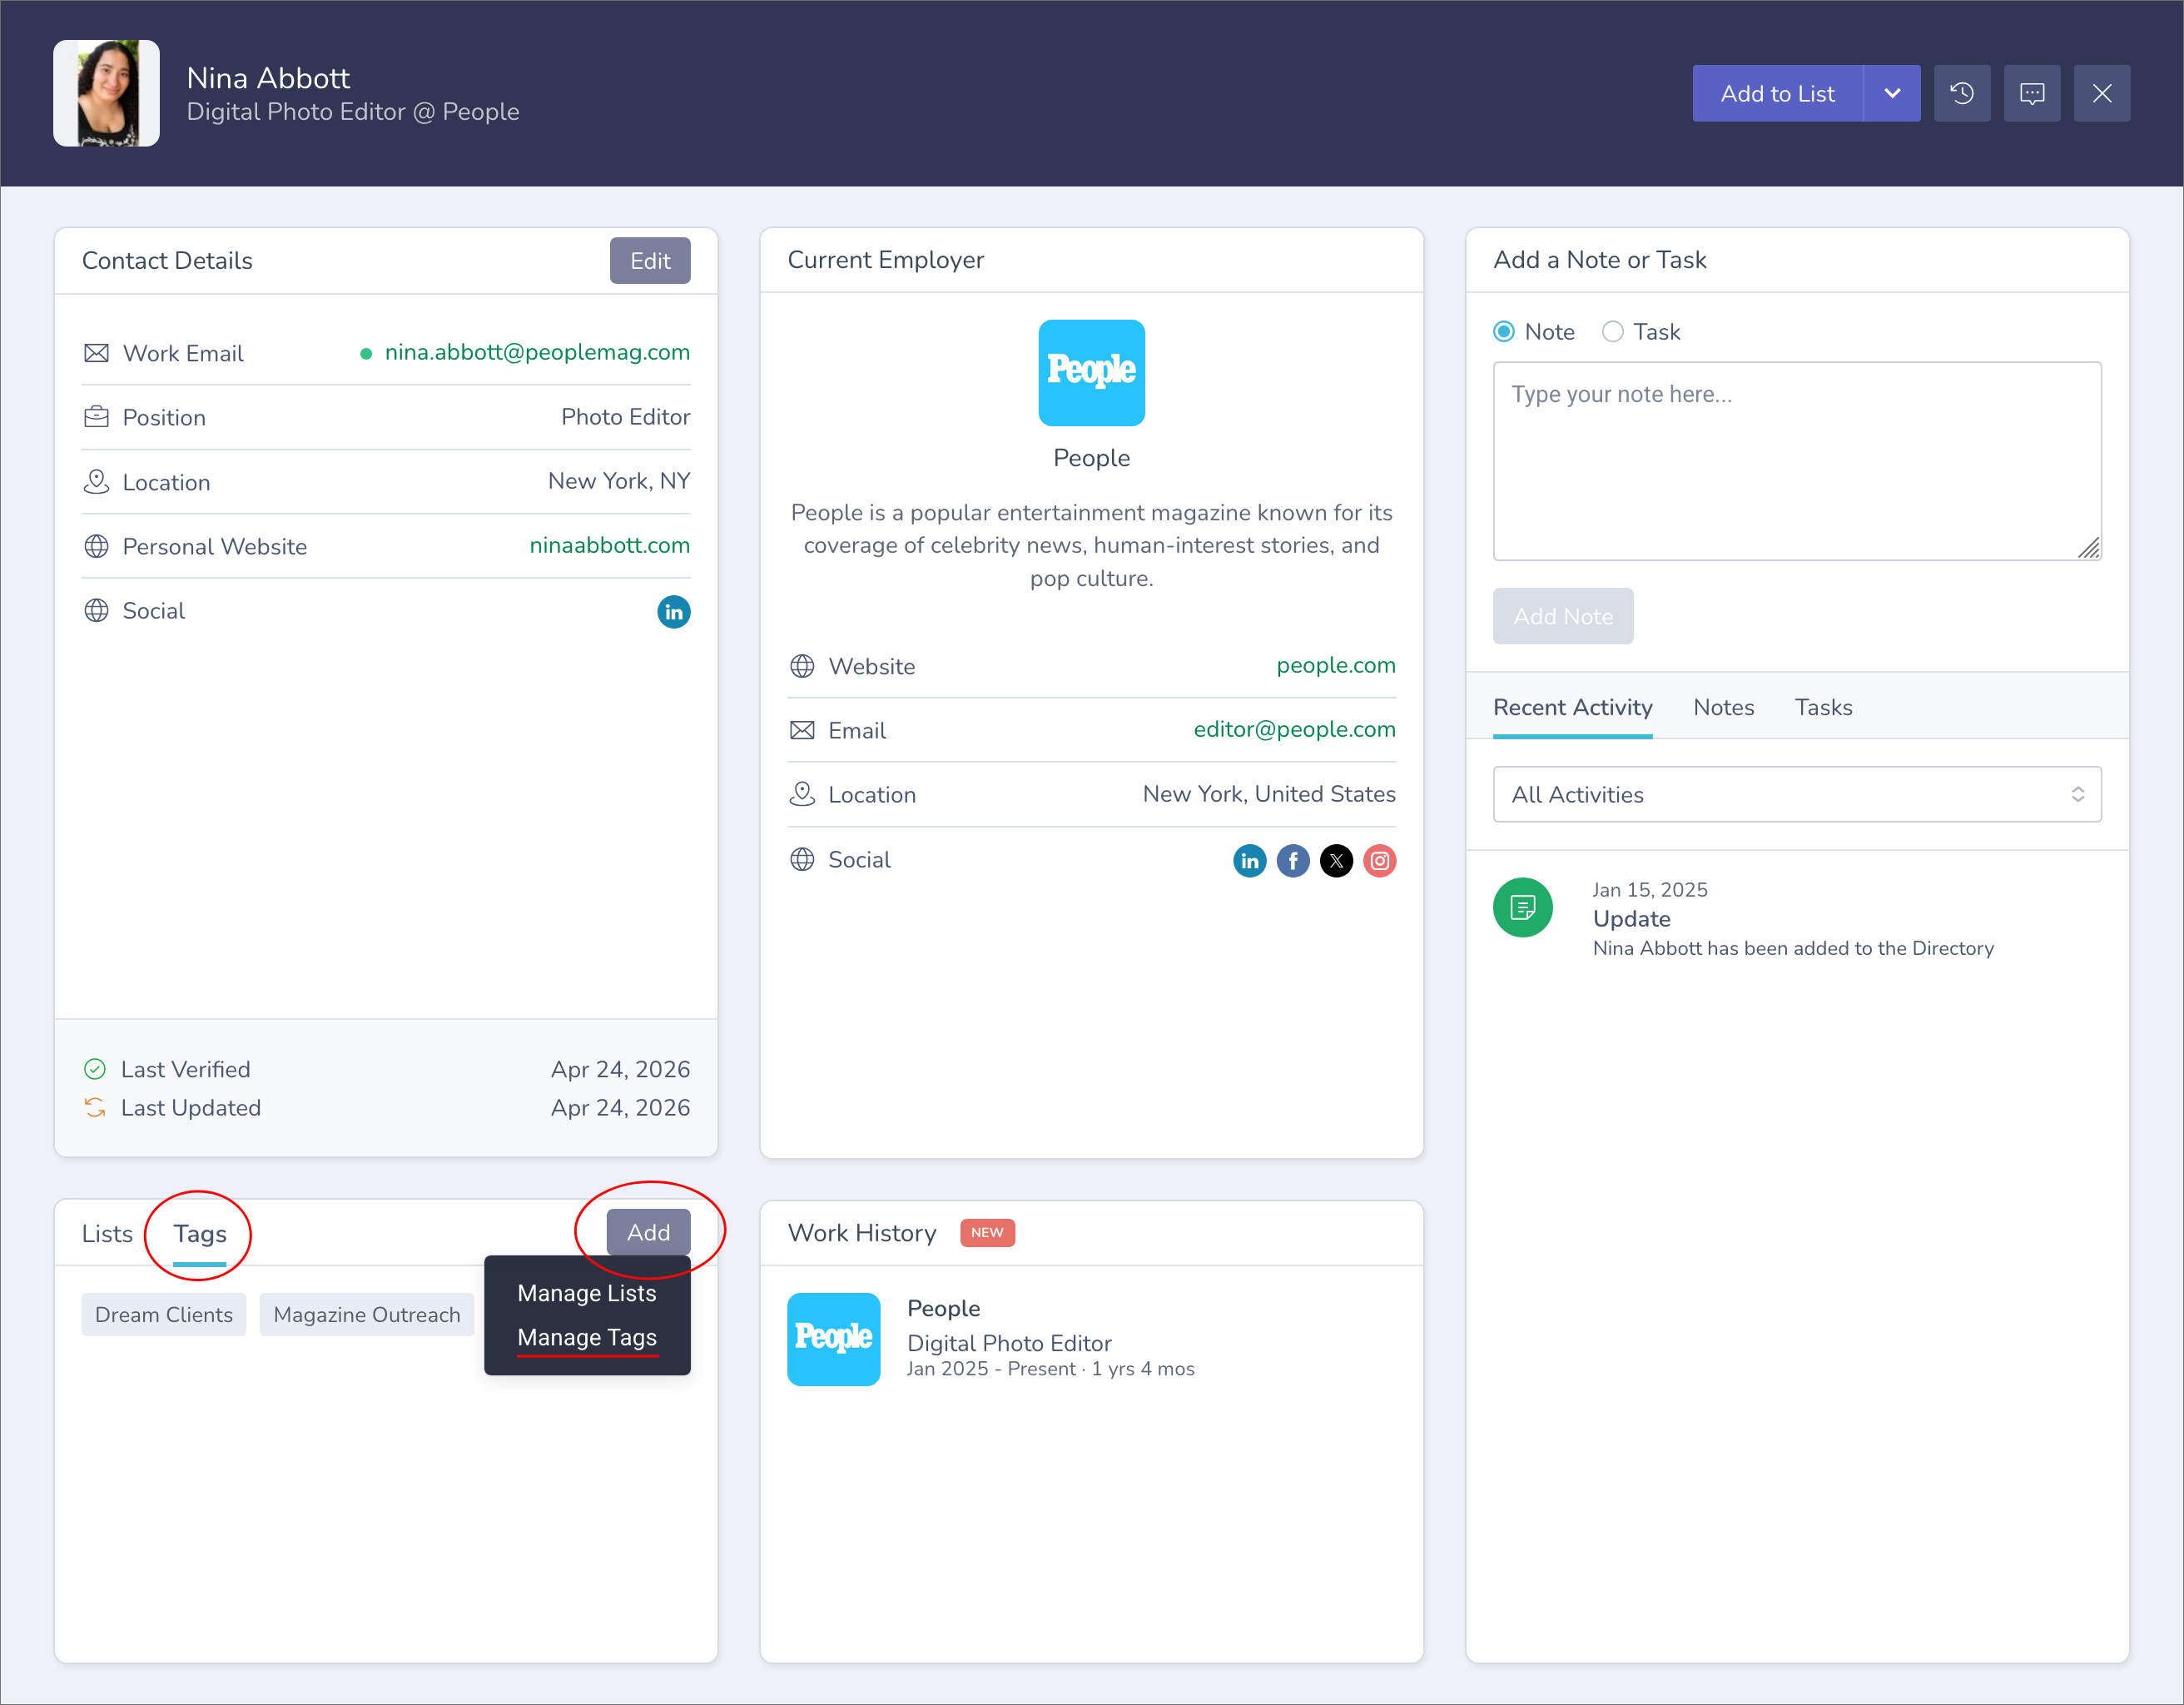Click the Last Updated date 'Apr 24, 2026'
The height and width of the screenshot is (1705, 2184).
coord(620,1107)
